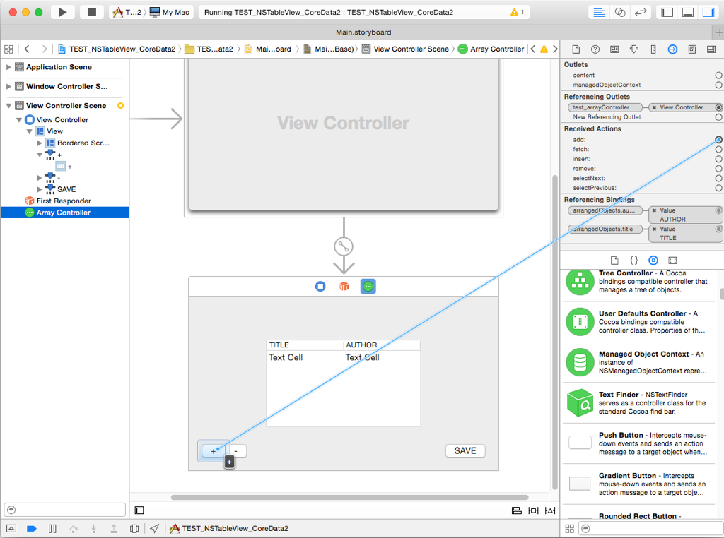Open the Connections inspector
724x538 pixels.
pyautogui.click(x=673, y=49)
